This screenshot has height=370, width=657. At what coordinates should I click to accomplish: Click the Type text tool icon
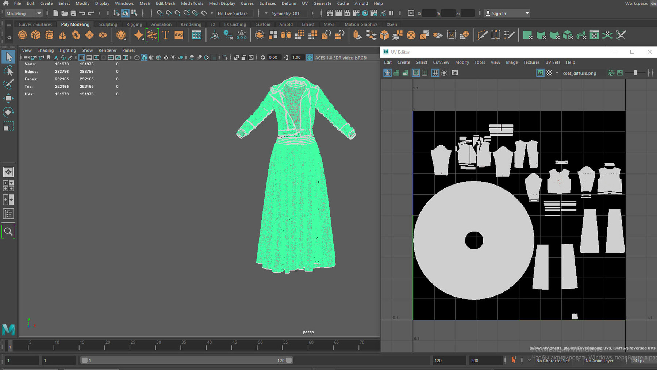click(x=165, y=35)
